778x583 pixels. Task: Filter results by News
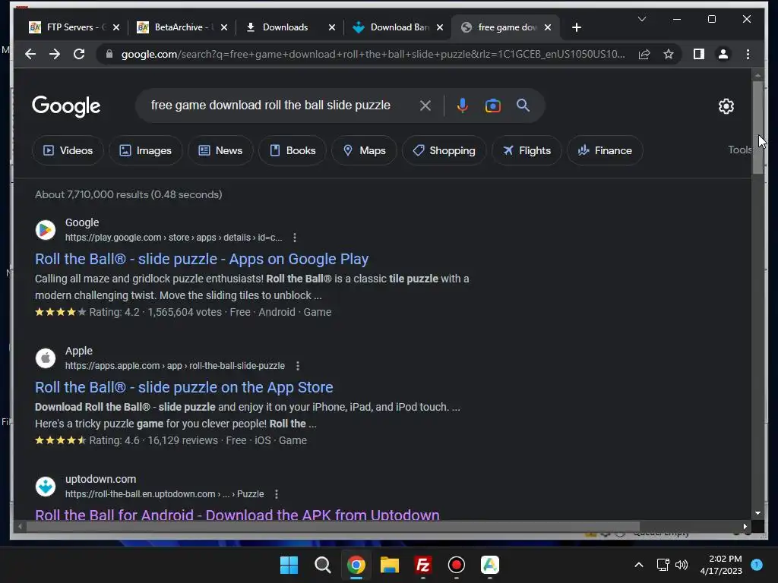tap(220, 150)
